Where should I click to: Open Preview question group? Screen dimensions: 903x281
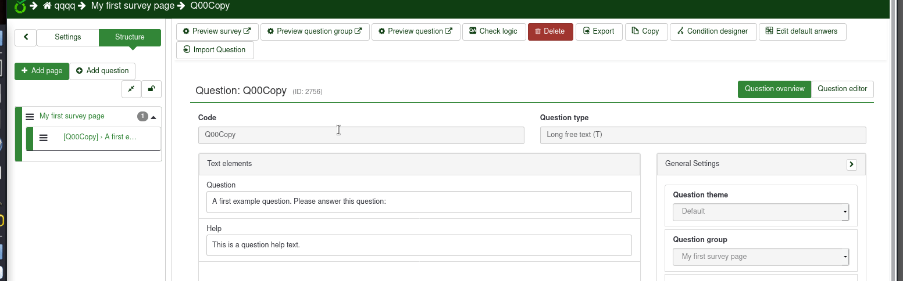tap(315, 31)
